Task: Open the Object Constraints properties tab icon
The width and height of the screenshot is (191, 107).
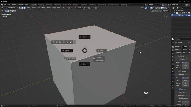Action: click(173, 81)
